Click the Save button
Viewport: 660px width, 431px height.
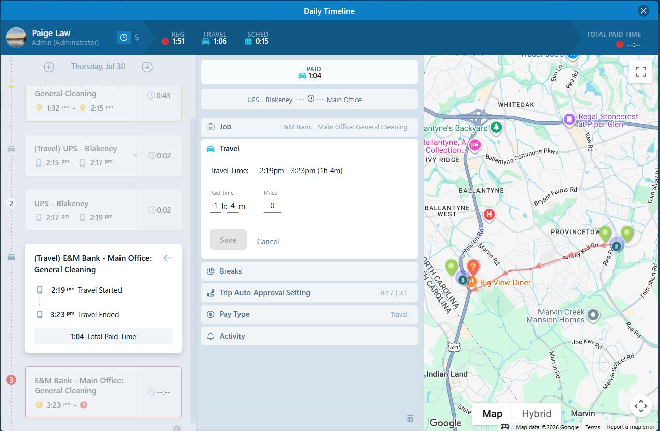pyautogui.click(x=228, y=240)
